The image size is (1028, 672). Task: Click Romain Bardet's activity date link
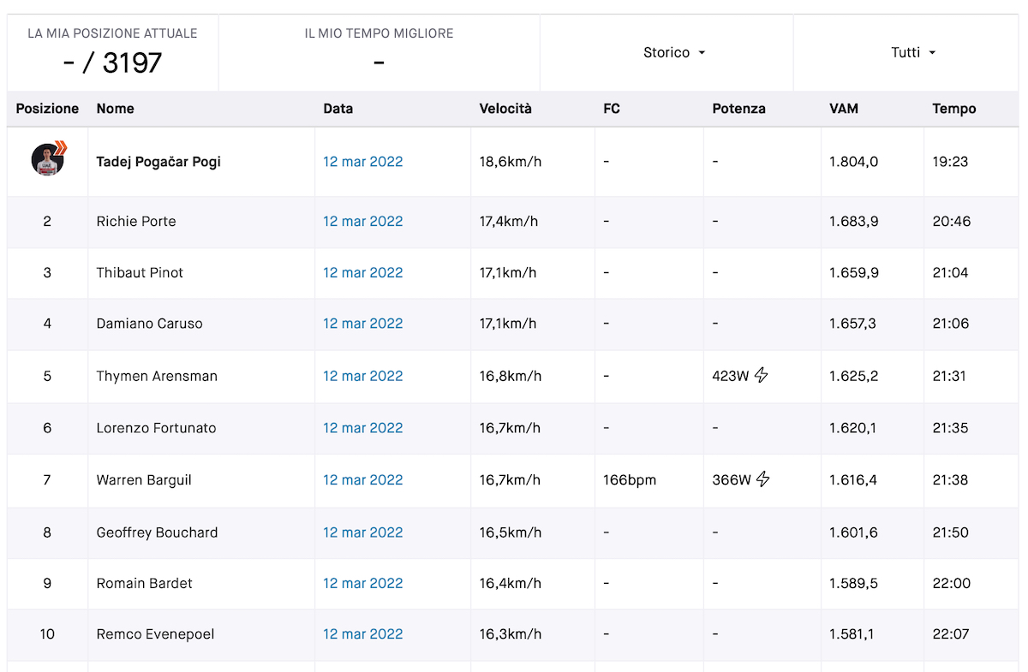(x=362, y=583)
